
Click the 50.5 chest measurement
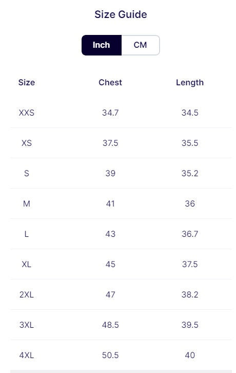[x=110, y=355]
